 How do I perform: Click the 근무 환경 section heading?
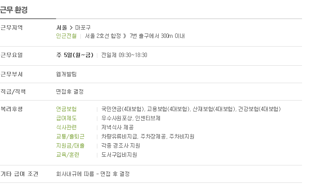(13, 10)
